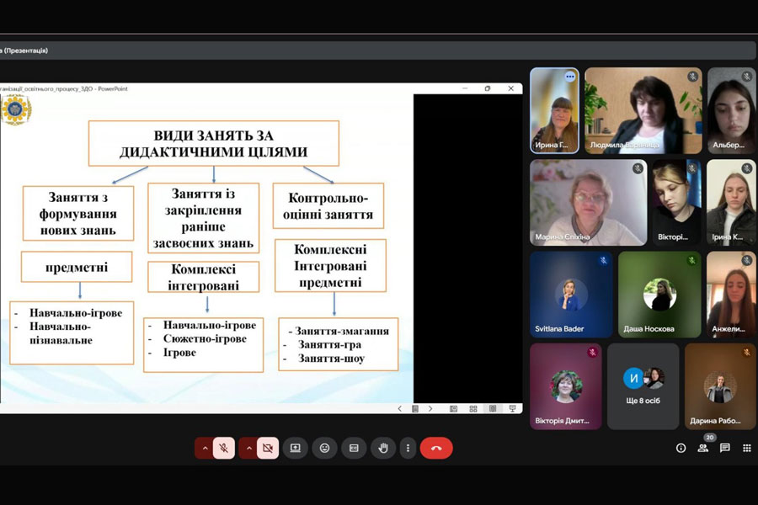Open the activities grid icon

[747, 448]
